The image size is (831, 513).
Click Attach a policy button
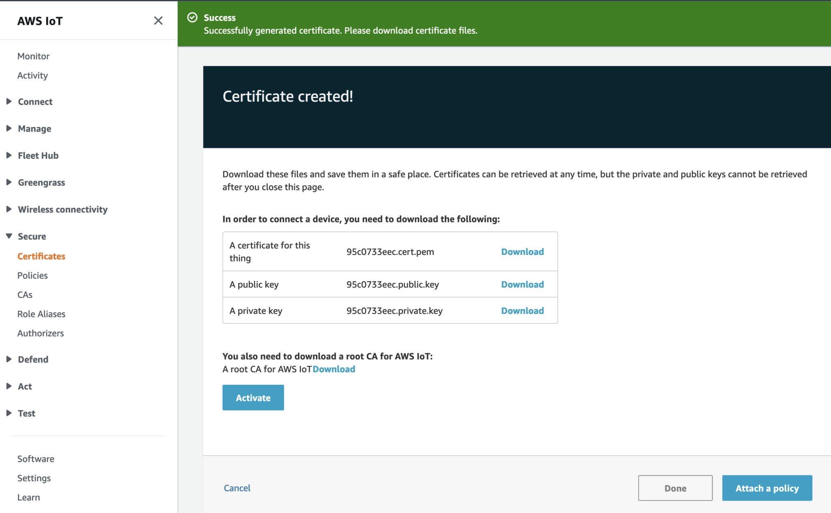pos(767,488)
